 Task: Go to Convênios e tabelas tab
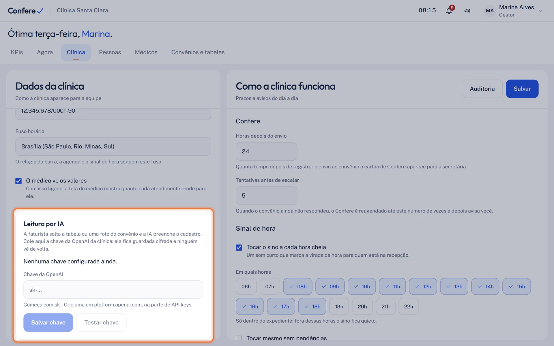coord(198,52)
